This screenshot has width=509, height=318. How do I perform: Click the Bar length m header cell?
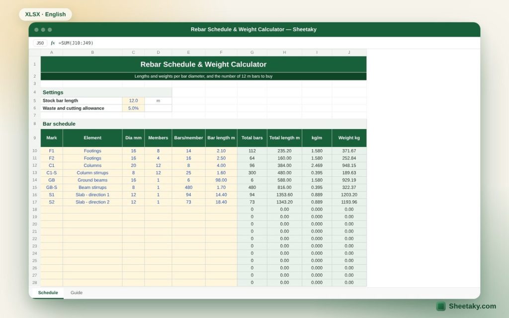(x=221, y=138)
